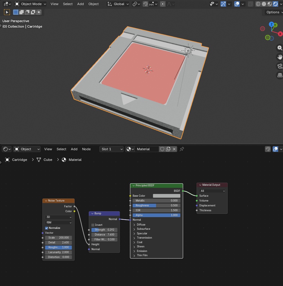Screen dimensions: 283x286
Task: Select the Move view hand icon
Action: pos(279,57)
